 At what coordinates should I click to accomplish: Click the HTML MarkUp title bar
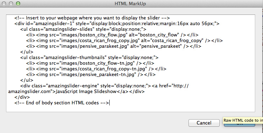point(130,4)
